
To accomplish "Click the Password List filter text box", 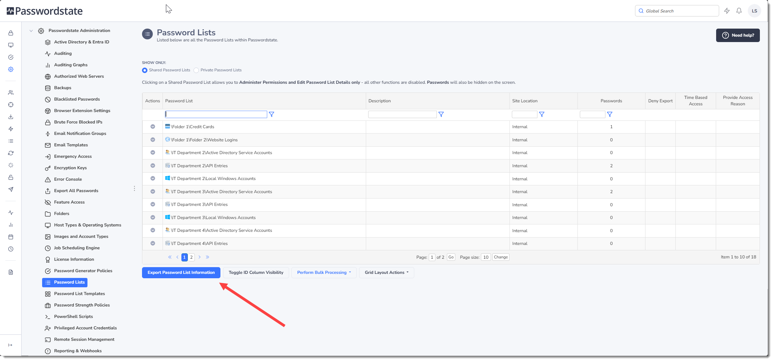I will [216, 114].
